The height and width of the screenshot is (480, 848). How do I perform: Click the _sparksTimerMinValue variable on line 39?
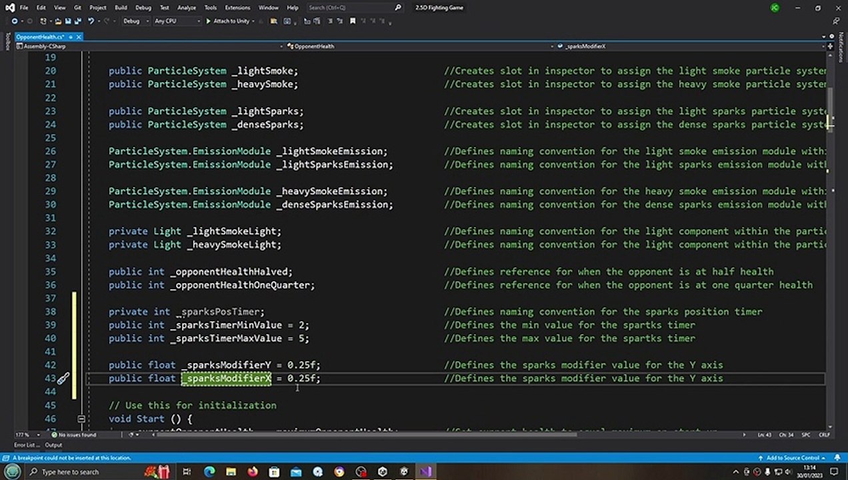(226, 325)
